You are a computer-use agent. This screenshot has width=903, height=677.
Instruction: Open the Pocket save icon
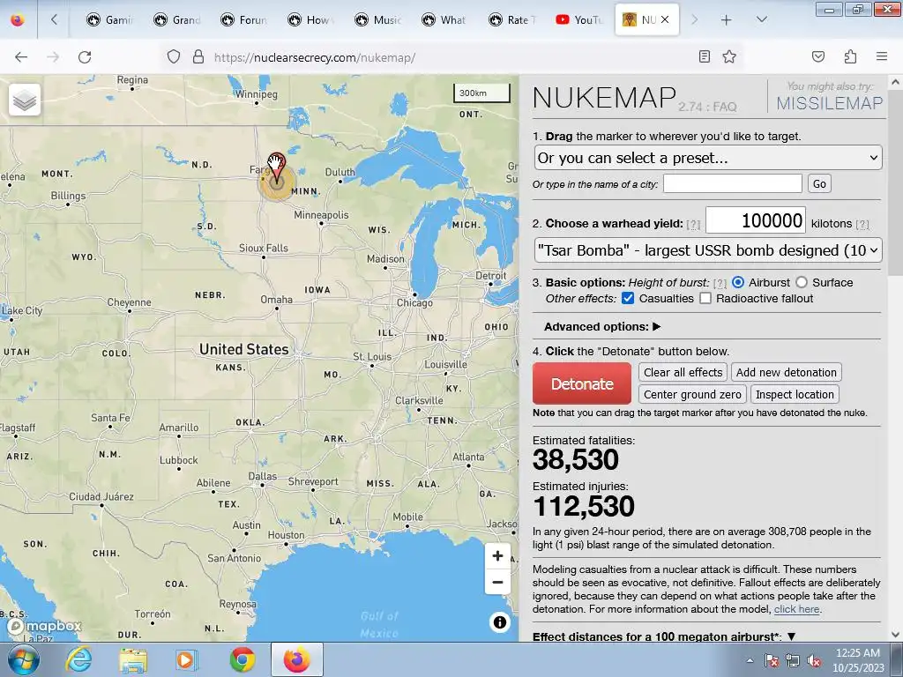point(818,56)
